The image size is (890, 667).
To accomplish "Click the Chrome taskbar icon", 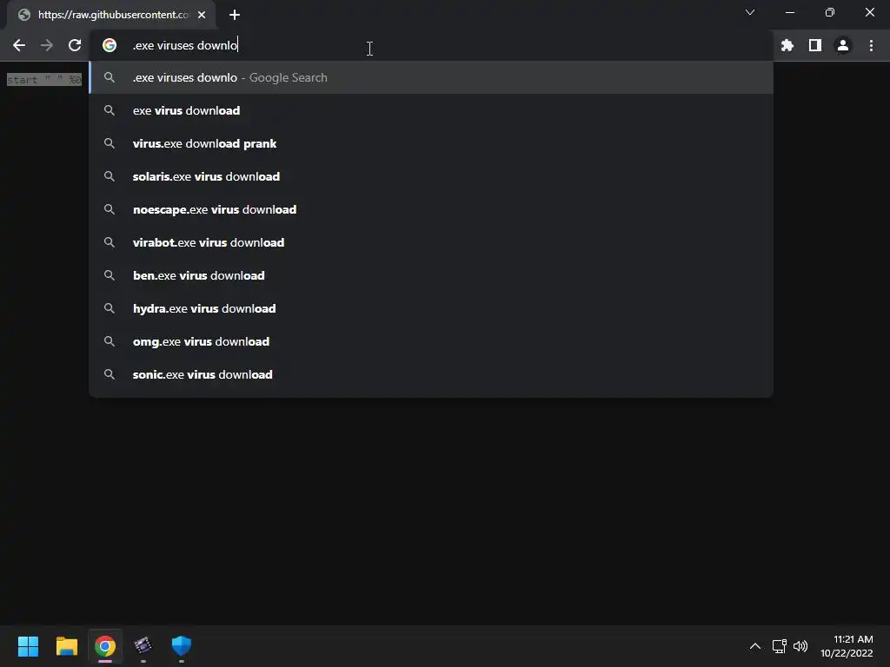I will [105, 645].
